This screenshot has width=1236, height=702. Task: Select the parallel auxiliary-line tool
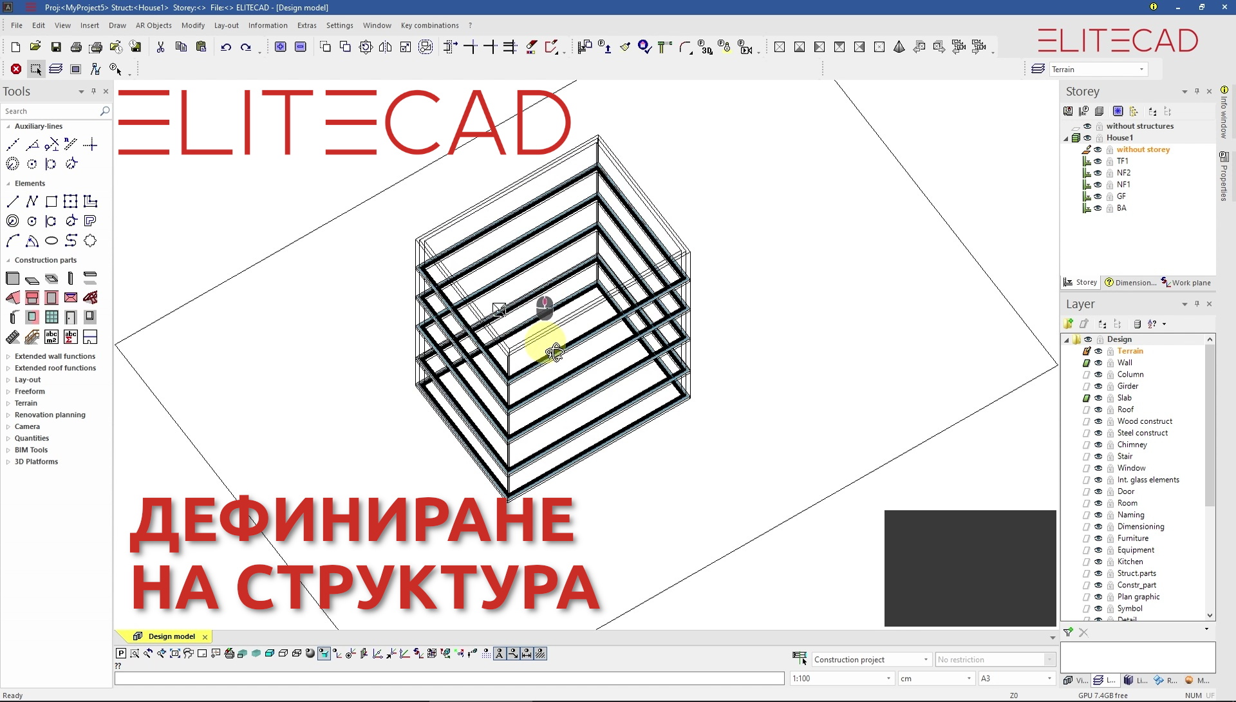tap(71, 144)
